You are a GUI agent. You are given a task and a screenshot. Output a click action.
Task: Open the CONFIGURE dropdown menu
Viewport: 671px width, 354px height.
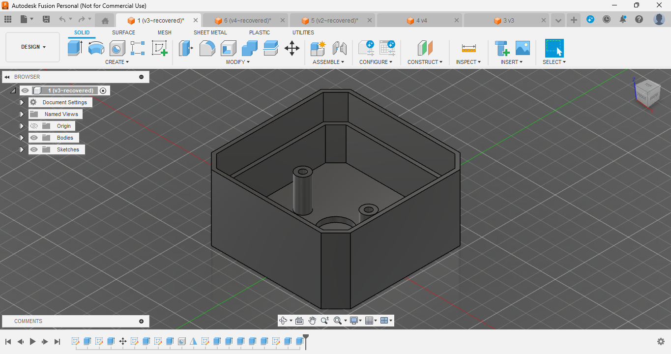coord(376,62)
